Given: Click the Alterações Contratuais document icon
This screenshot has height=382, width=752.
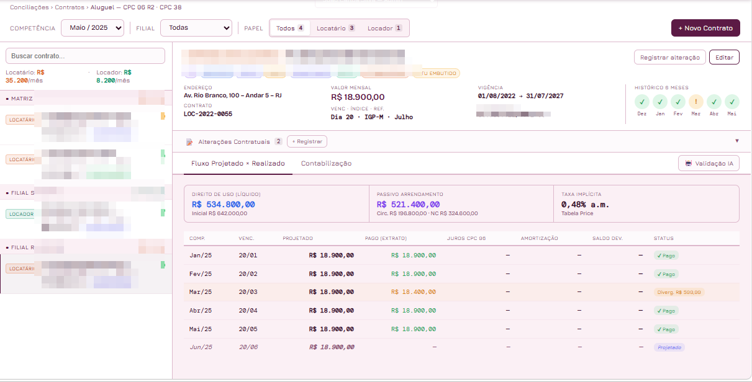Looking at the screenshot, I should 189,142.
